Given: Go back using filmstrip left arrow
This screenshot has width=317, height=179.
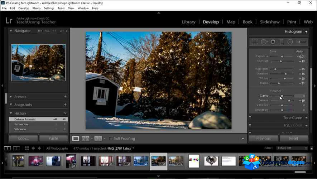Looking at the screenshot, I should point(33,148).
